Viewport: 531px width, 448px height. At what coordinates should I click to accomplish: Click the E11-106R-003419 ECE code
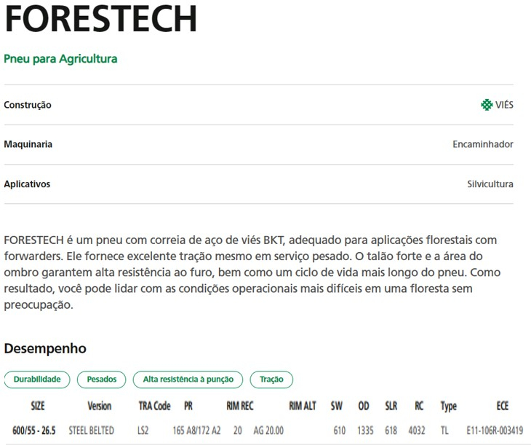(x=495, y=431)
